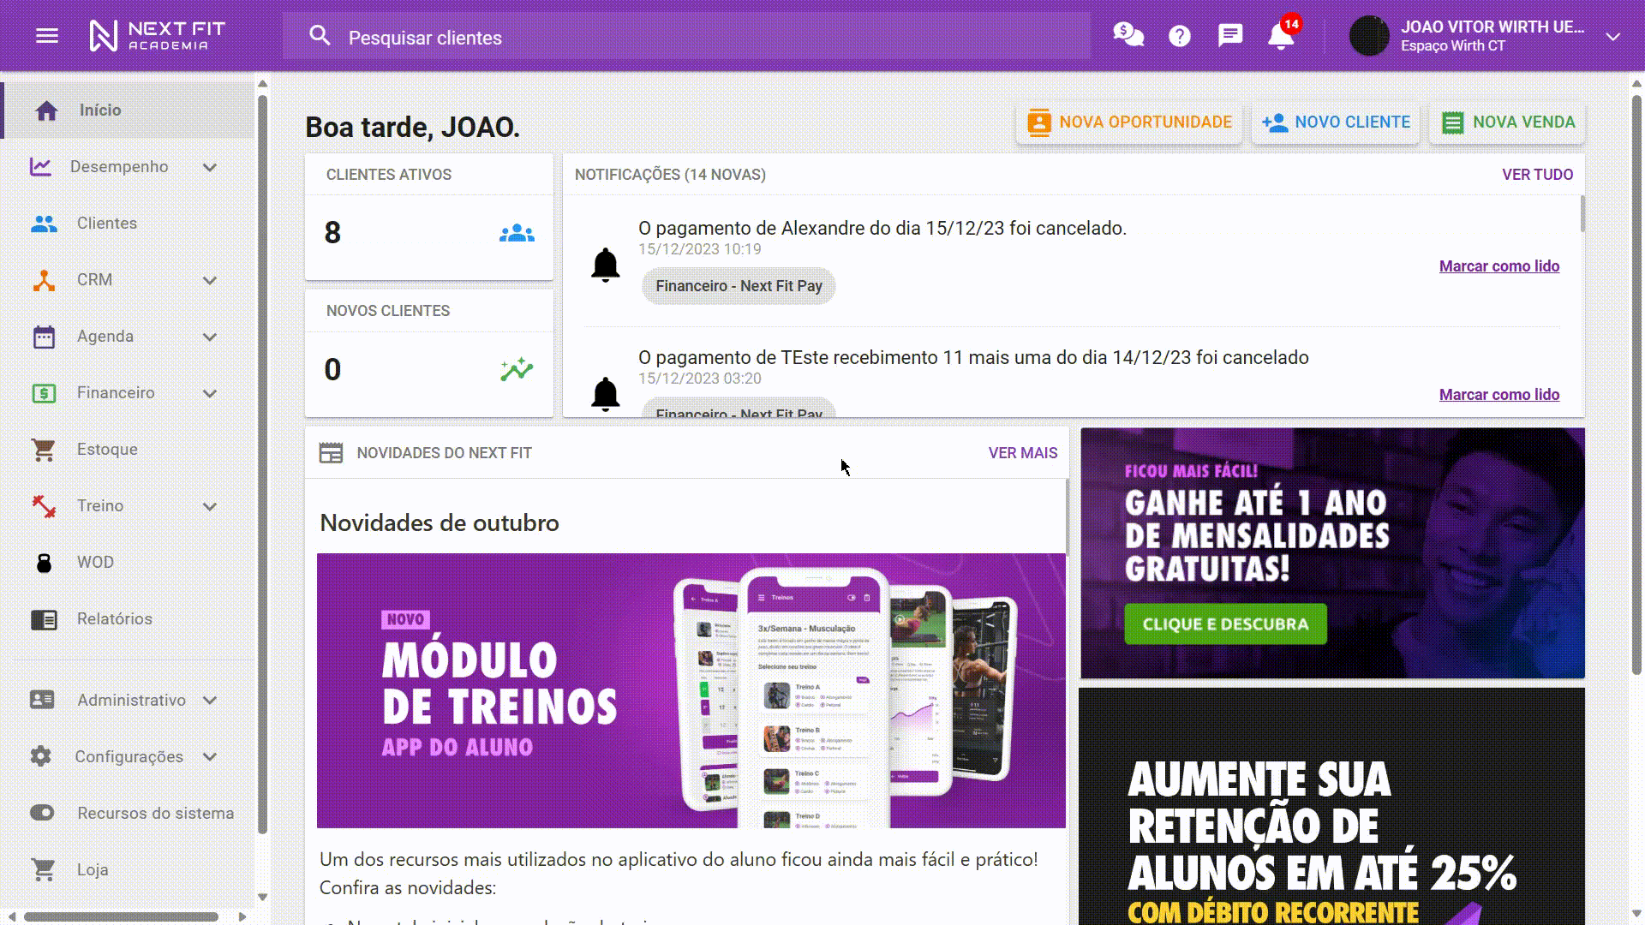Click the Estoque shopping cart icon
1645x925 pixels.
[44, 450]
